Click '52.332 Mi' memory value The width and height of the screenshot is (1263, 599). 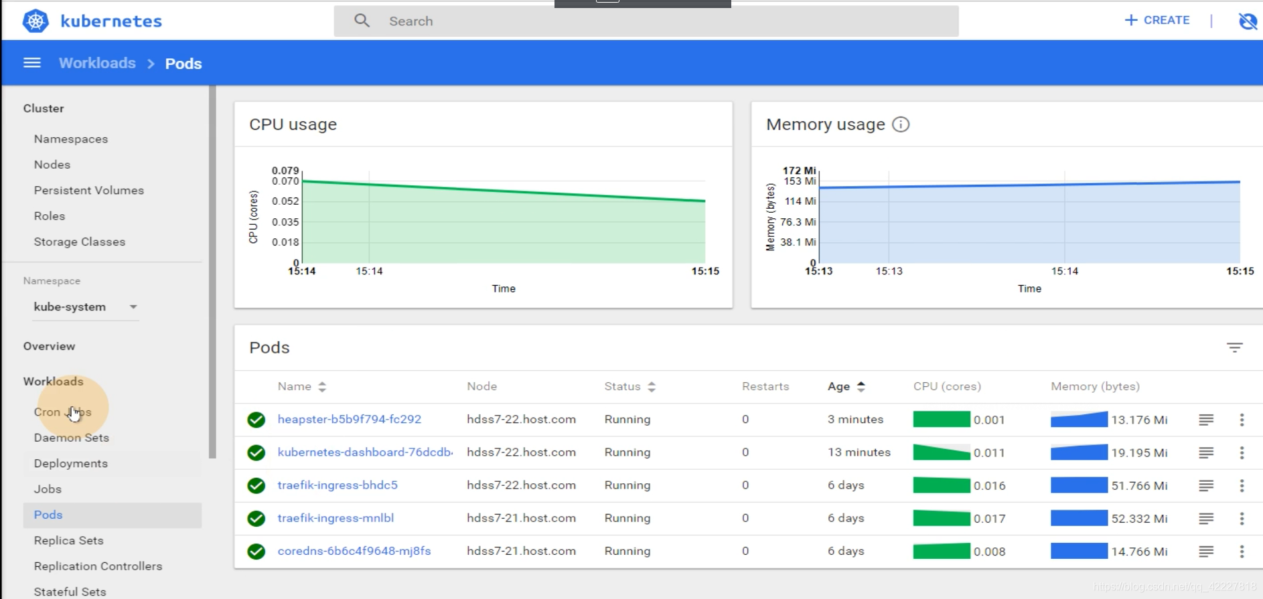point(1139,519)
